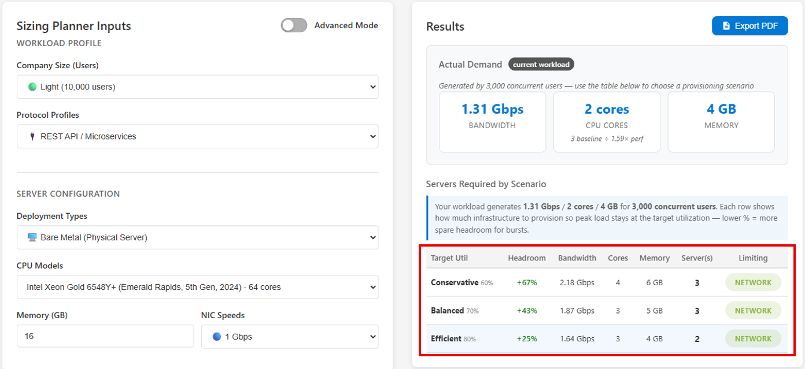805x369 pixels.
Task: Select the Conservative 60% scenario row
Action: pyautogui.click(x=607, y=282)
